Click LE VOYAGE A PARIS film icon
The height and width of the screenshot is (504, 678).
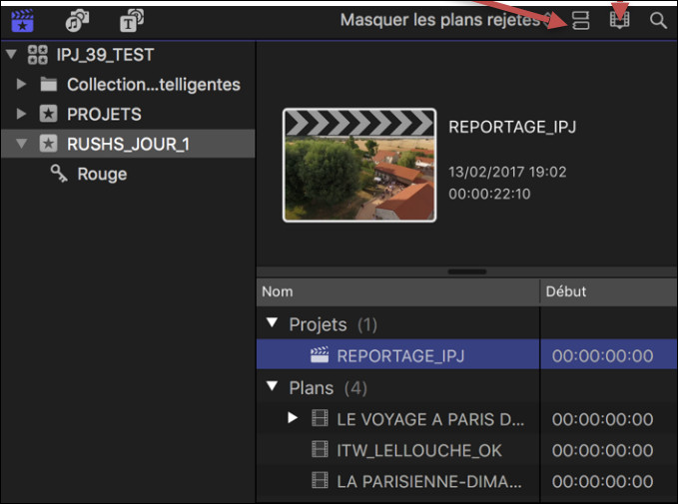tap(320, 418)
